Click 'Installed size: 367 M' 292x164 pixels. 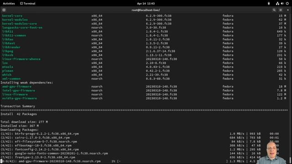point(19,126)
